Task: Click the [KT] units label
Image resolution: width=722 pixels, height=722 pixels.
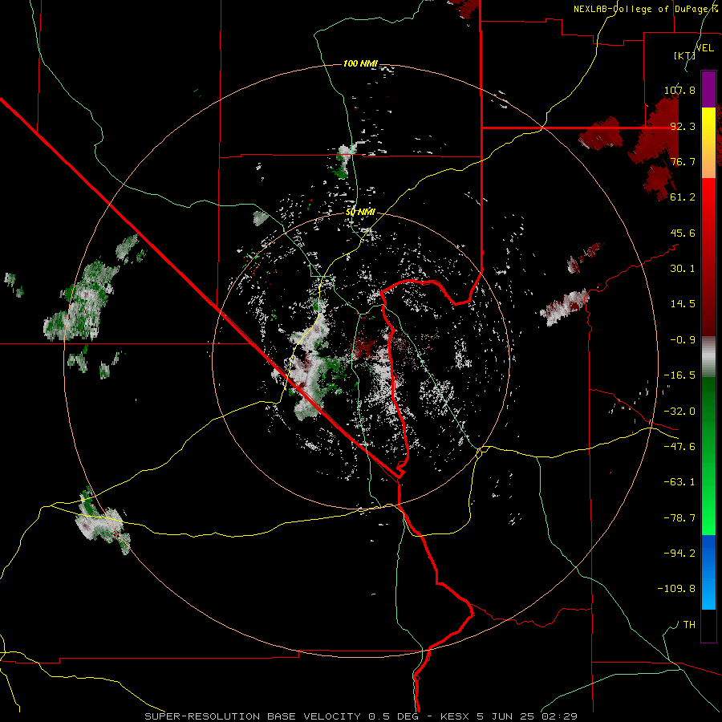Action: (x=685, y=55)
